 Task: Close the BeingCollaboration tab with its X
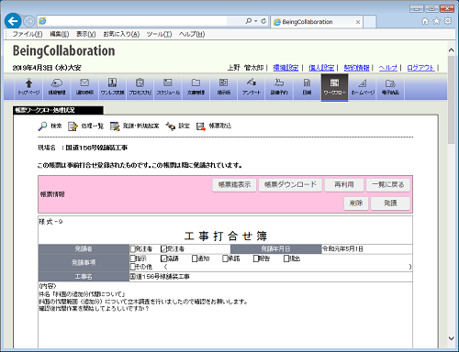358,22
